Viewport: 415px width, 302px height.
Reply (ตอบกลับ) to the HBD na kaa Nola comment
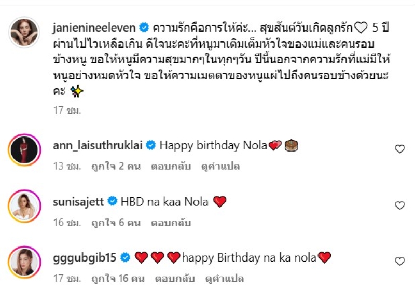pos(171,223)
